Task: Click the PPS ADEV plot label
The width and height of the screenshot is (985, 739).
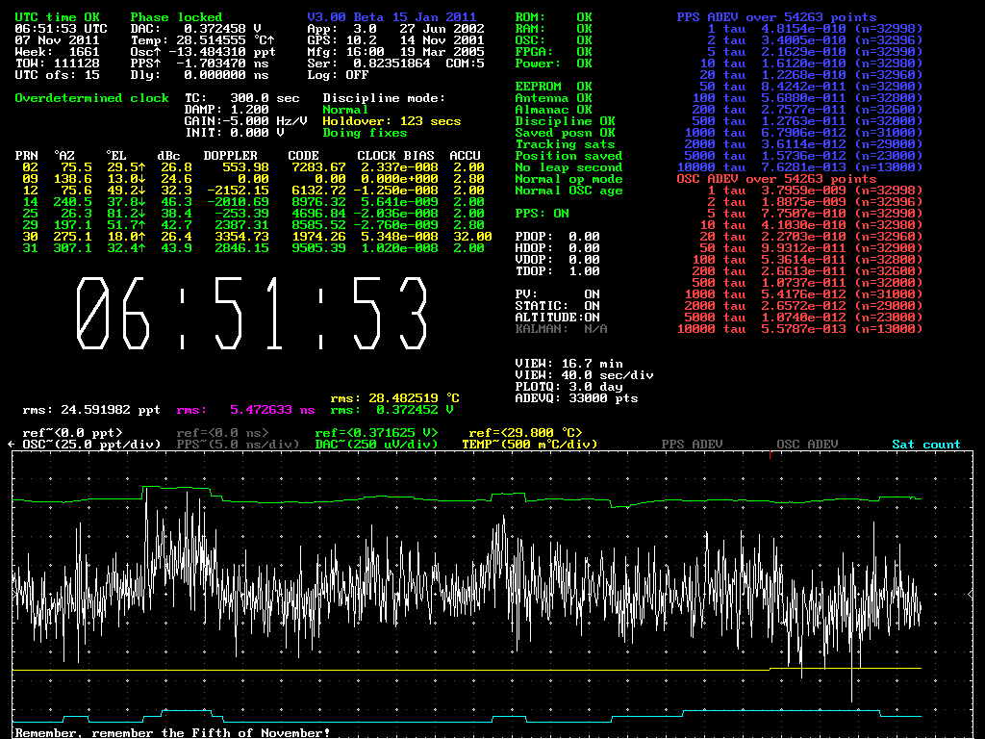Action: 692,445
